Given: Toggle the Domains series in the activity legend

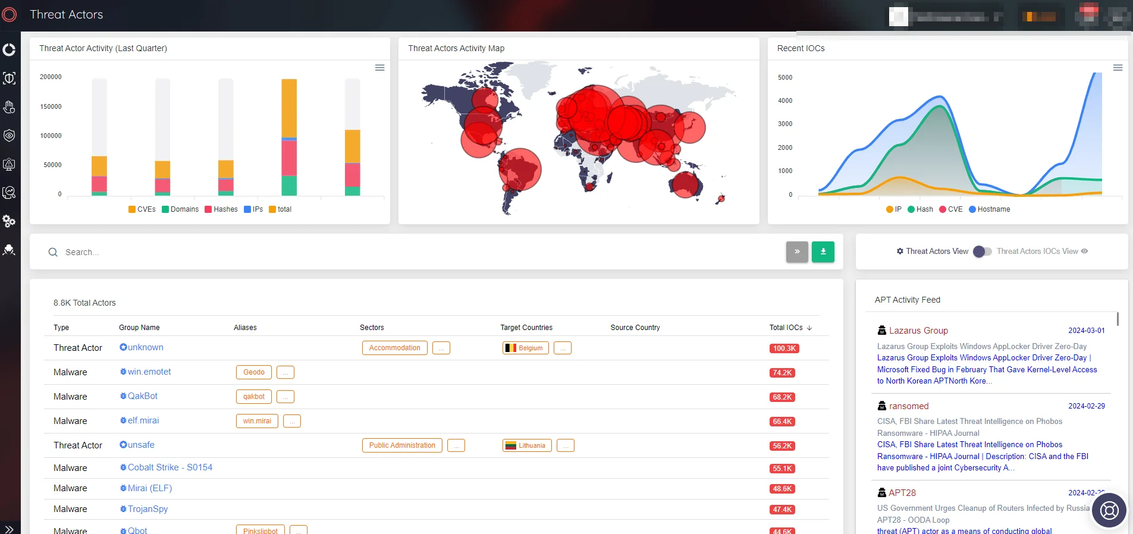Looking at the screenshot, I should (x=180, y=209).
